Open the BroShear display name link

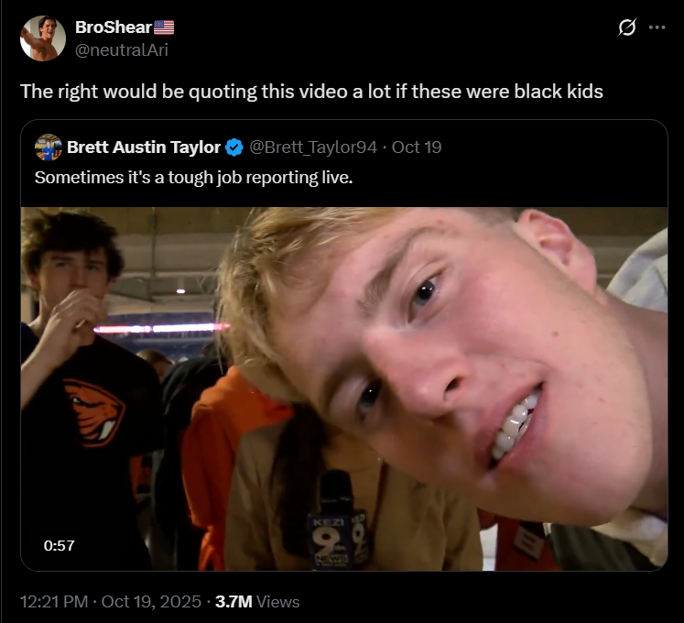114,27
